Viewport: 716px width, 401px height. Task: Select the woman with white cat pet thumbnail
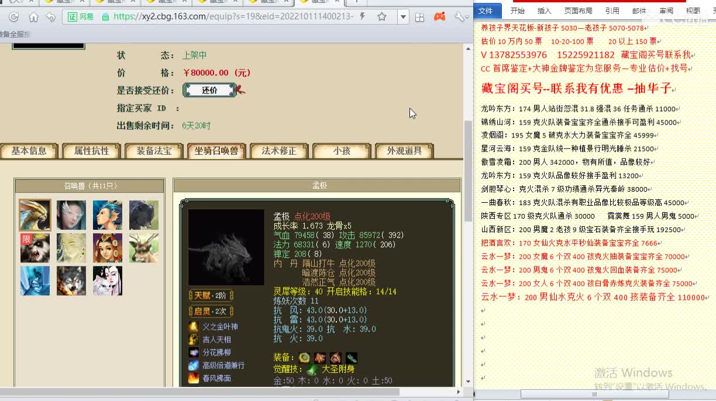tap(108, 281)
